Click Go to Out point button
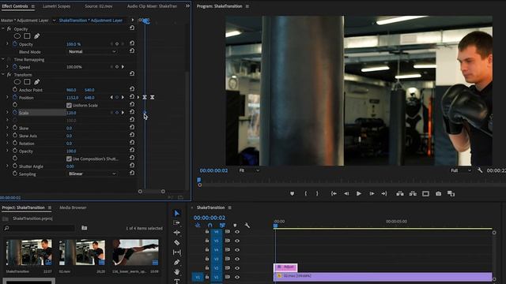This screenshot has width=506, height=284. point(384,193)
